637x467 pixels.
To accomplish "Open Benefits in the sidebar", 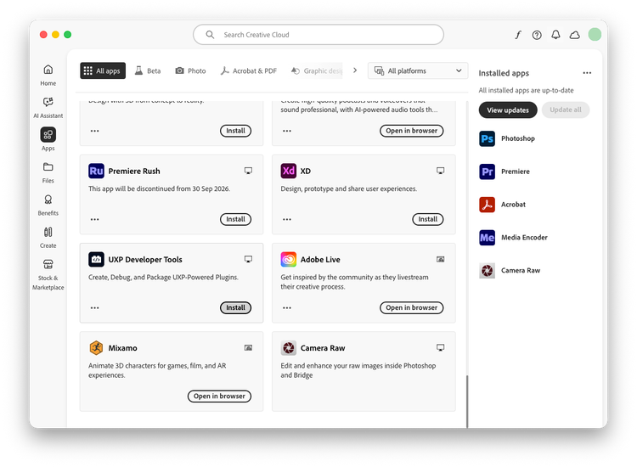I will tap(48, 205).
